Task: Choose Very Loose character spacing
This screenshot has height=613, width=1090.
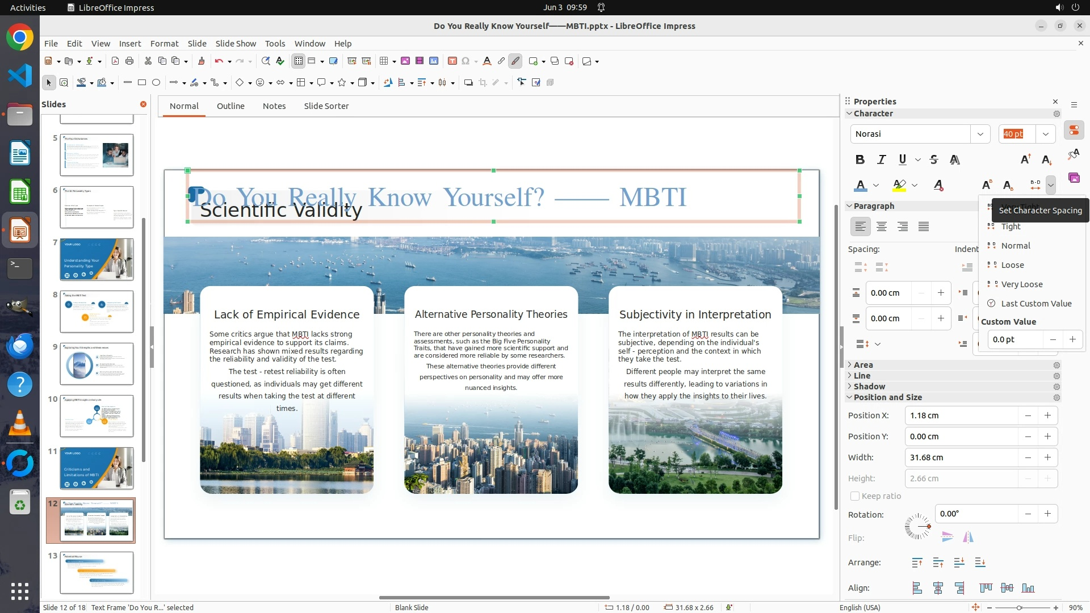Action: (x=1021, y=284)
